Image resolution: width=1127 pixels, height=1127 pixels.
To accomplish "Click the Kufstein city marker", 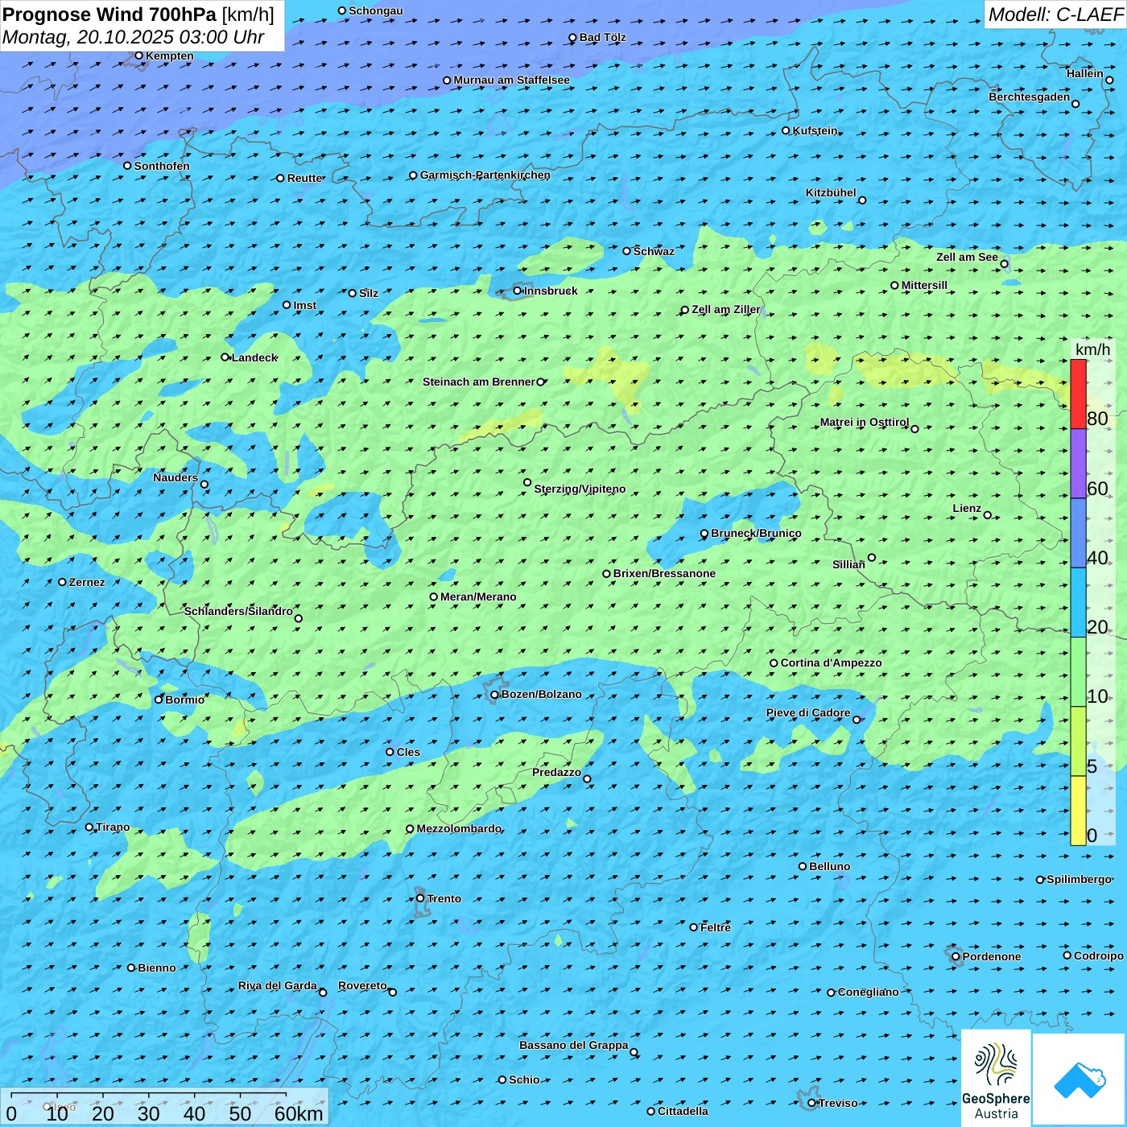I will (x=786, y=130).
